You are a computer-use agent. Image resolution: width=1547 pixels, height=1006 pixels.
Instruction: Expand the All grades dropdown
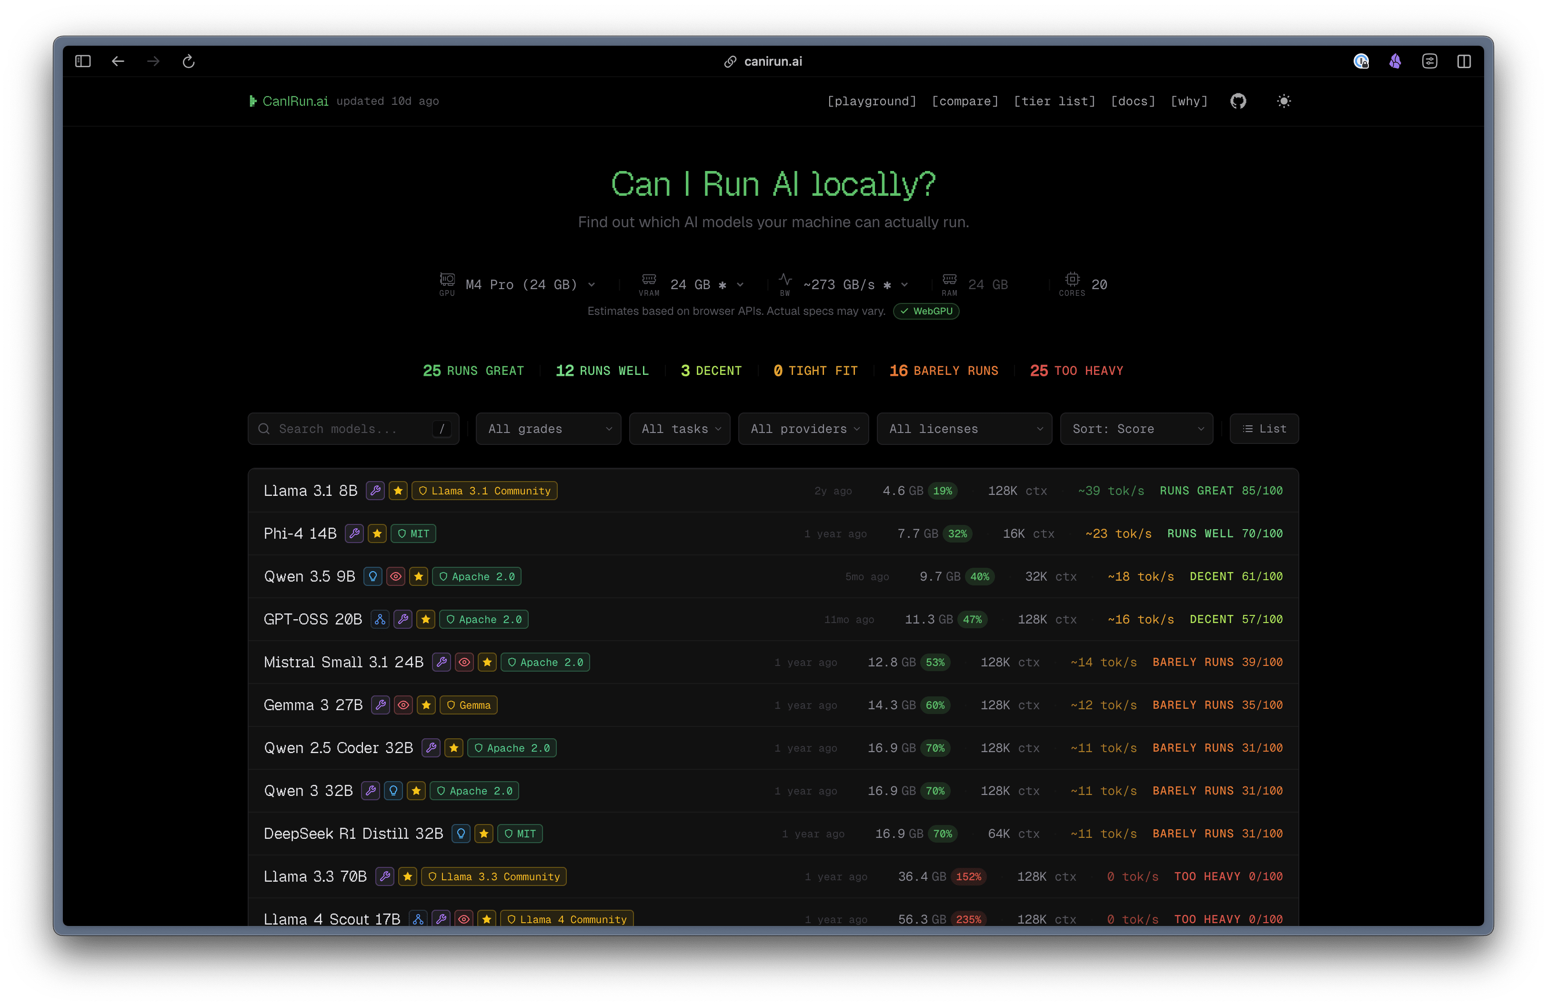pyautogui.click(x=548, y=429)
